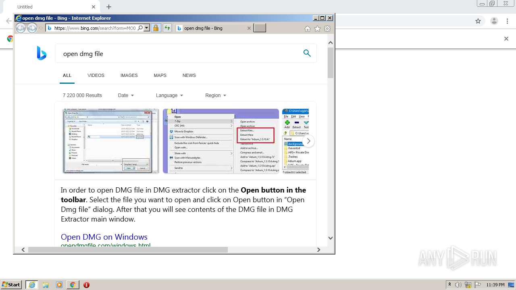
Task: Switch to the MAPS tab
Action: tap(160, 75)
